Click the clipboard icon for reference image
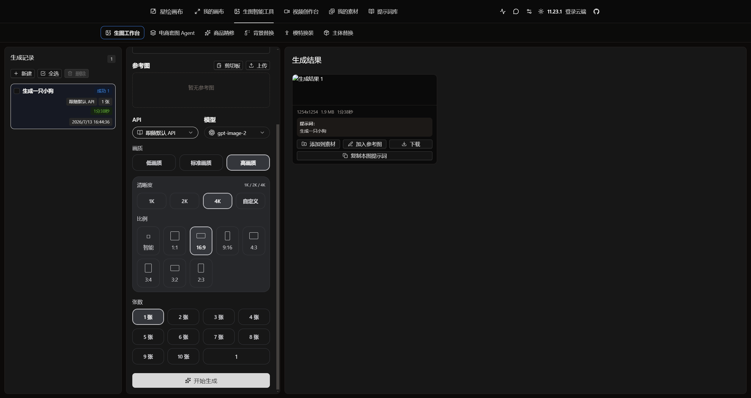The width and height of the screenshot is (751, 398). [x=219, y=66]
